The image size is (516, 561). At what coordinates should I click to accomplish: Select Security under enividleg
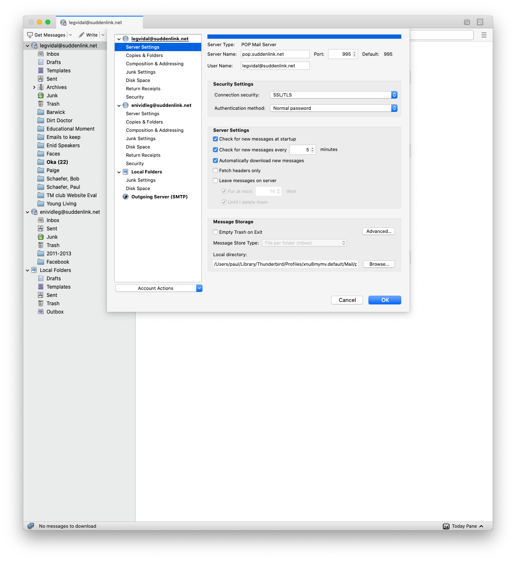135,163
